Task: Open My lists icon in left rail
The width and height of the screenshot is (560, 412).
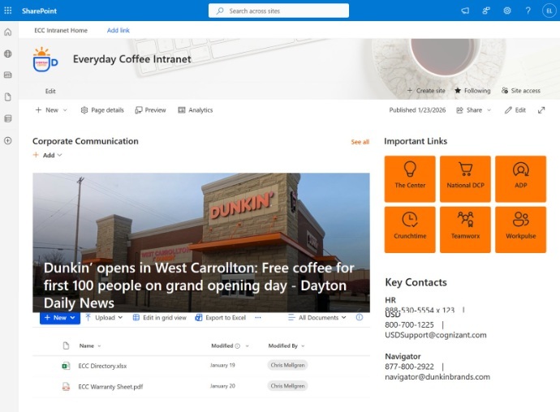Action: pos(8,118)
